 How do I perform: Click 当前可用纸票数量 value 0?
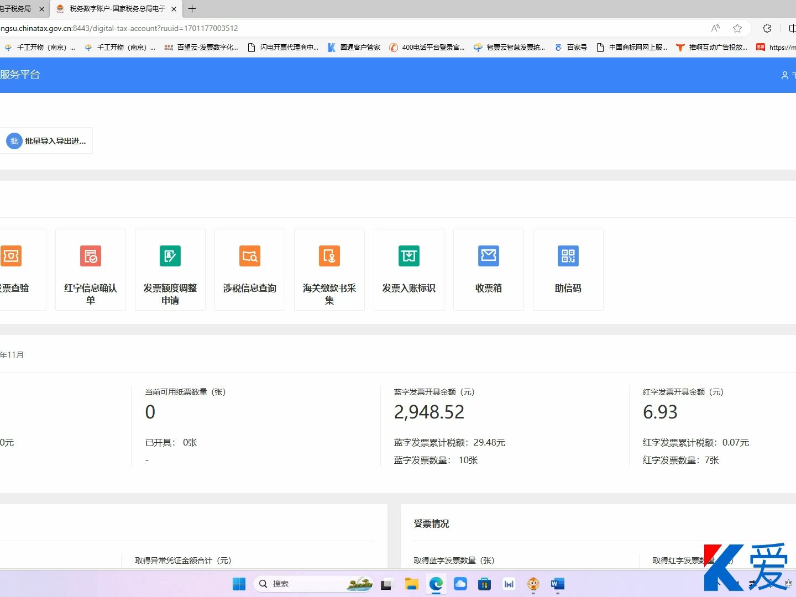click(150, 412)
